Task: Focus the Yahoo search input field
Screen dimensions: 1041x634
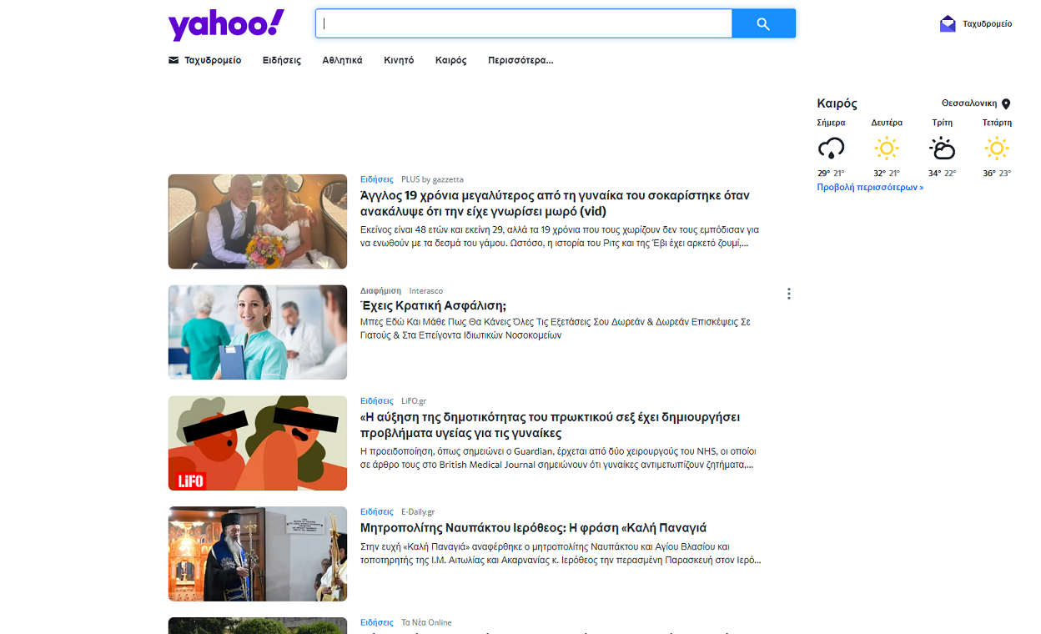Action: point(524,24)
